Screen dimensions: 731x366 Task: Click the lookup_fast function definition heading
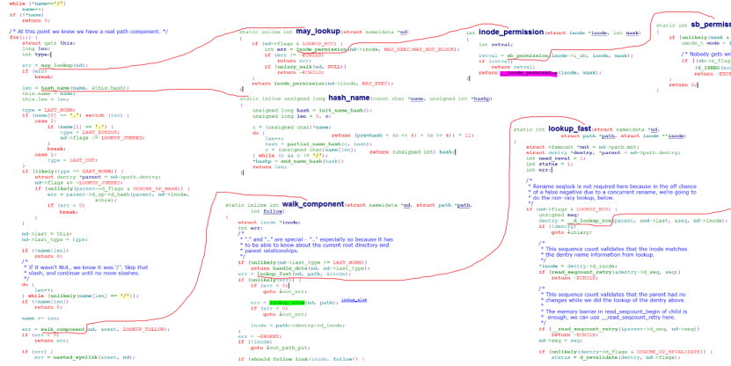[570, 128]
